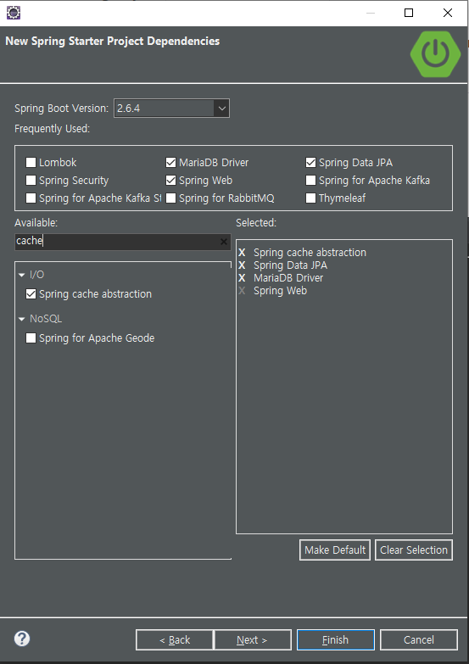Screen dimensions: 469x664
Task: Click the Make Default button
Action: [335, 550]
